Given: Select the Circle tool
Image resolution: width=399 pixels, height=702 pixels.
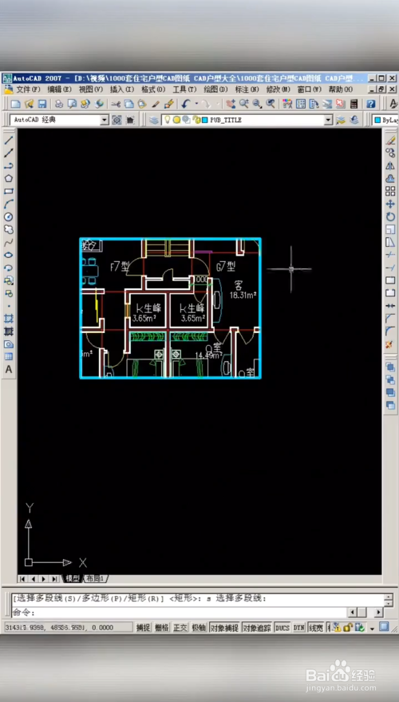Looking at the screenshot, I should click(x=9, y=216).
